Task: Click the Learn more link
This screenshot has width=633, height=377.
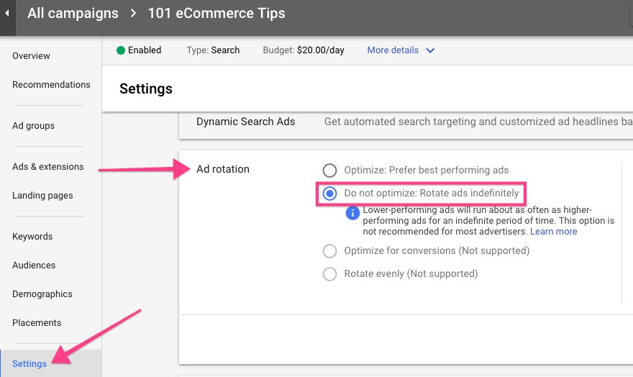Action: point(553,232)
